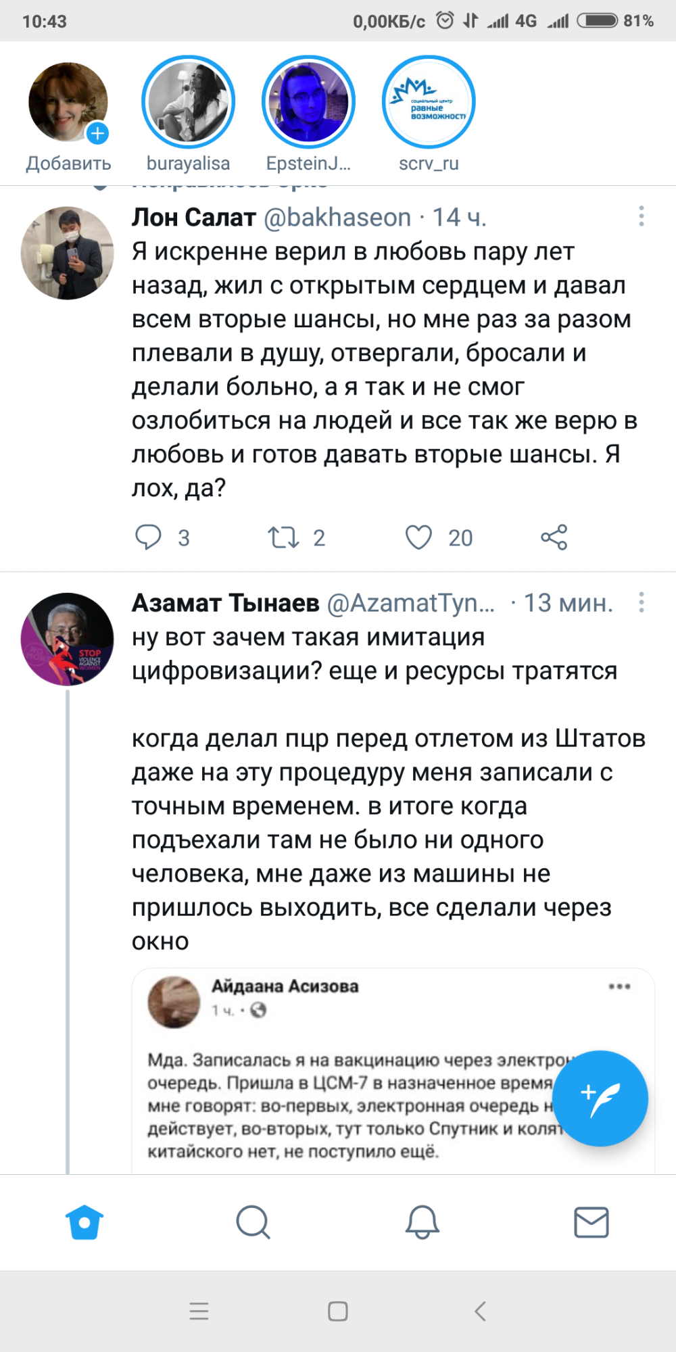Share Лон Салат's tweet via share icon
This screenshot has height=1352, width=676.
coord(554,537)
